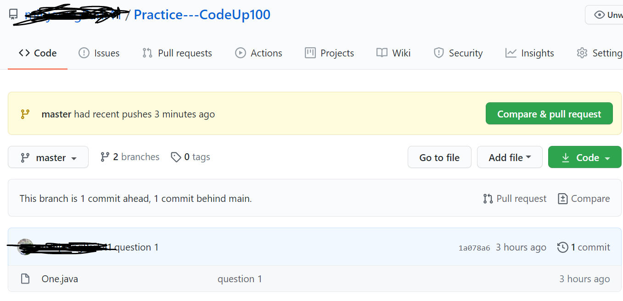Image resolution: width=623 pixels, height=301 pixels.
Task: Click Compare & pull request button
Action: (549, 114)
